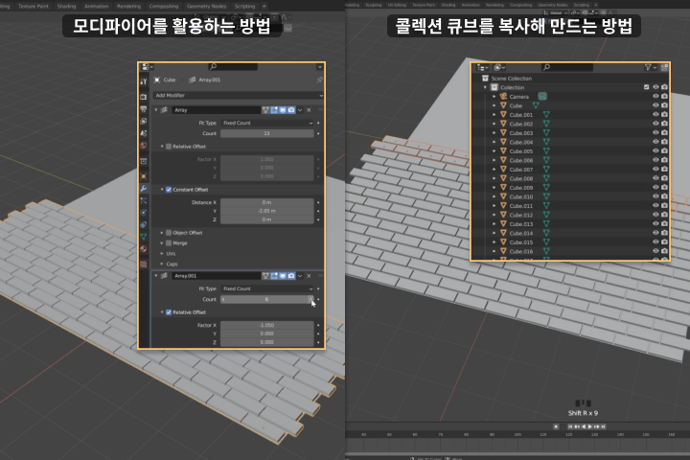Open Fit Type dropdown of Array modifier

267,124
